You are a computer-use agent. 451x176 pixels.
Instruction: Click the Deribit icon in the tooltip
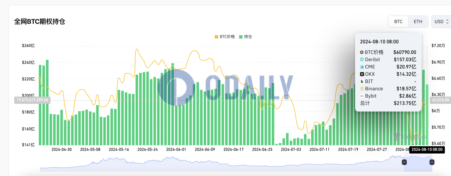tap(362, 60)
